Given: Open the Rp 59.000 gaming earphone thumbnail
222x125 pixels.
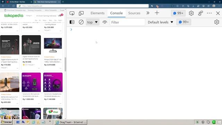Looking at the screenshot, I should pyautogui.click(x=31, y=45).
